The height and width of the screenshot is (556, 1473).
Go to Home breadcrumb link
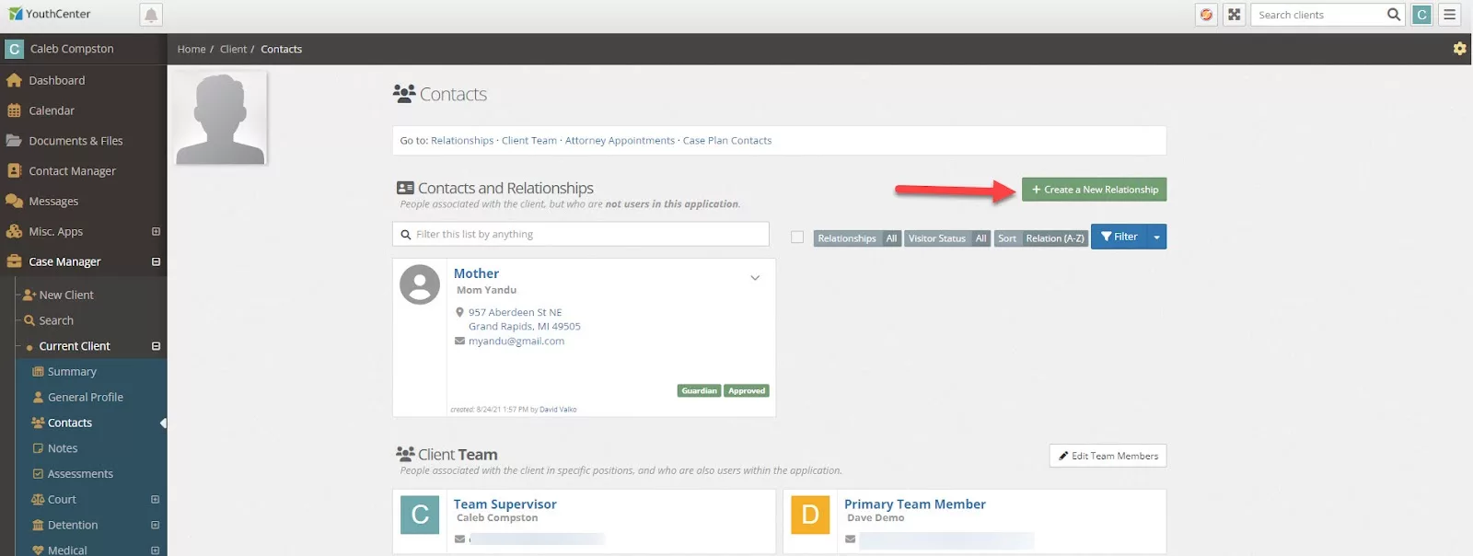tap(191, 50)
